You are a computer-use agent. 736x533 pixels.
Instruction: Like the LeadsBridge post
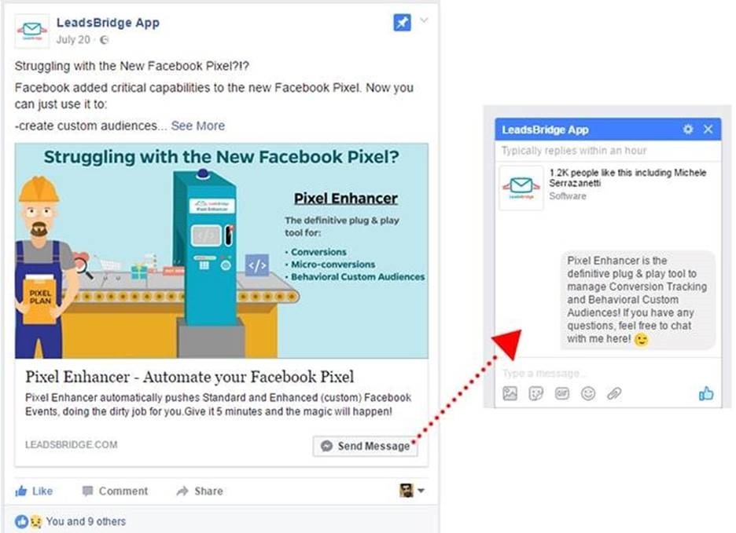[34, 491]
